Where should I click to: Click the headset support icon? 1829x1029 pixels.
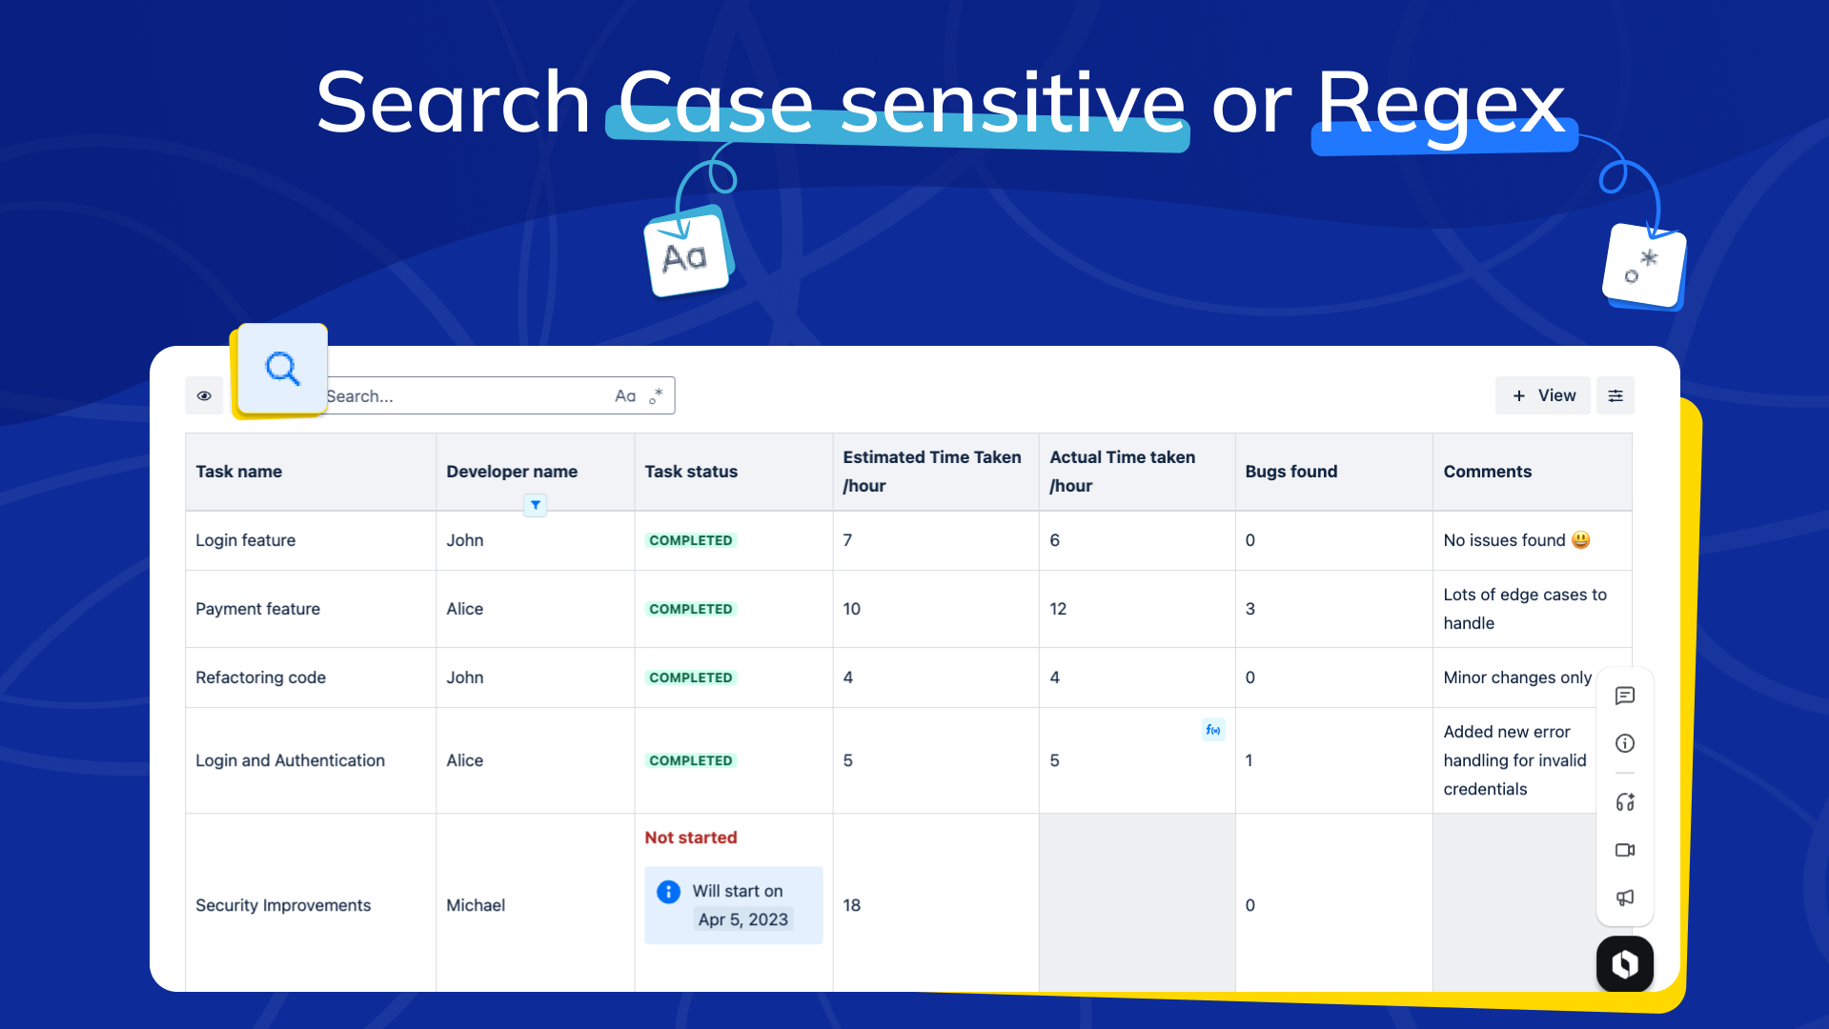coord(1625,802)
